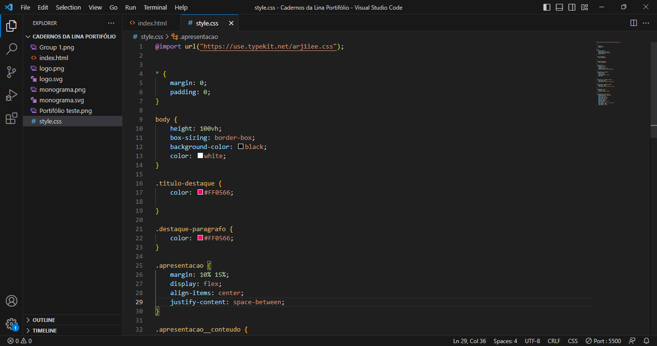Viewport: 657px width, 346px height.
Task: Open the Run menu
Action: point(130,7)
